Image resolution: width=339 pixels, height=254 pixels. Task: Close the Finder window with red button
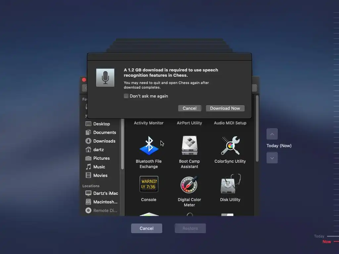tap(84, 80)
